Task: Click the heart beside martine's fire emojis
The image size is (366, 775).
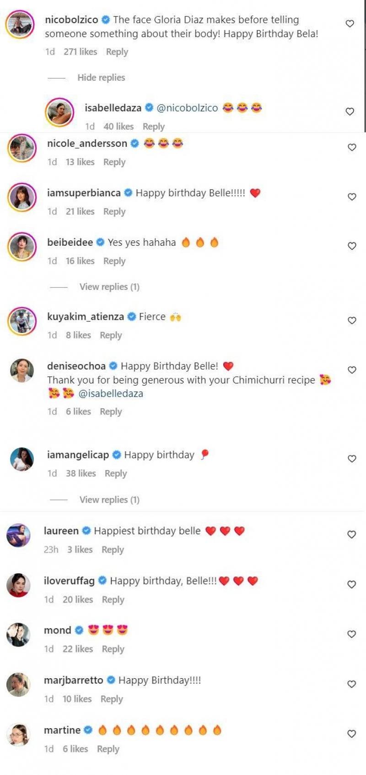Action: pyautogui.click(x=352, y=734)
